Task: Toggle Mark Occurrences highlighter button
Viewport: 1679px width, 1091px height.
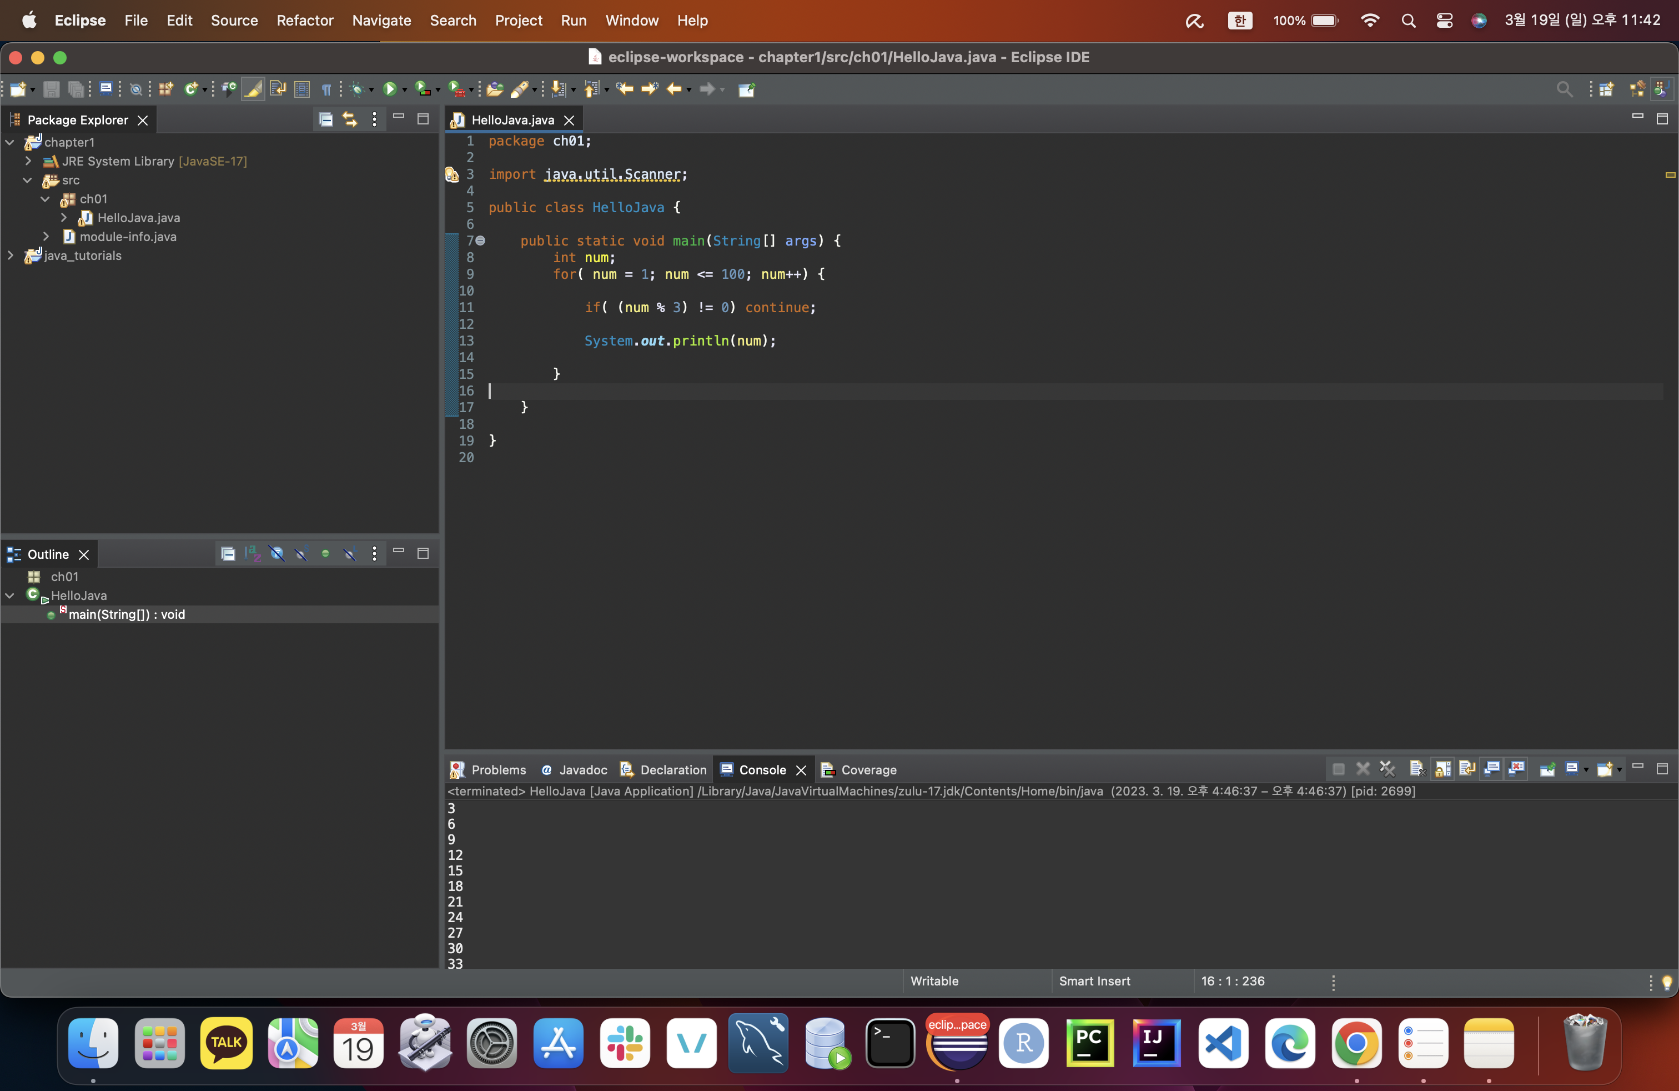Action: 253,89
